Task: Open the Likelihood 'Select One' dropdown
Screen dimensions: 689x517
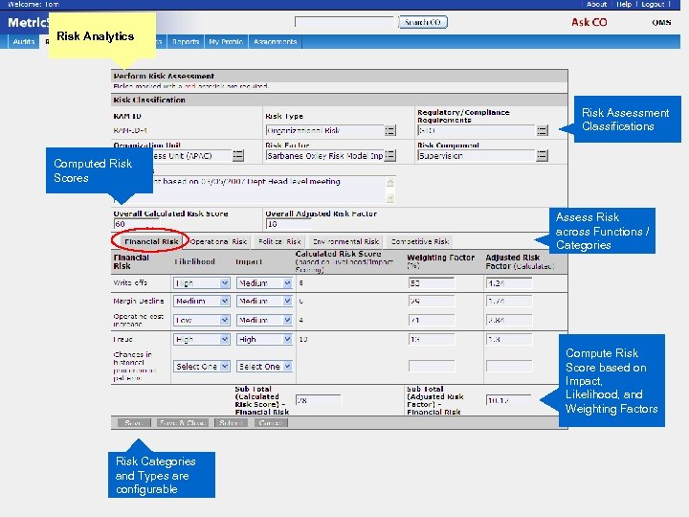Action: [x=202, y=366]
